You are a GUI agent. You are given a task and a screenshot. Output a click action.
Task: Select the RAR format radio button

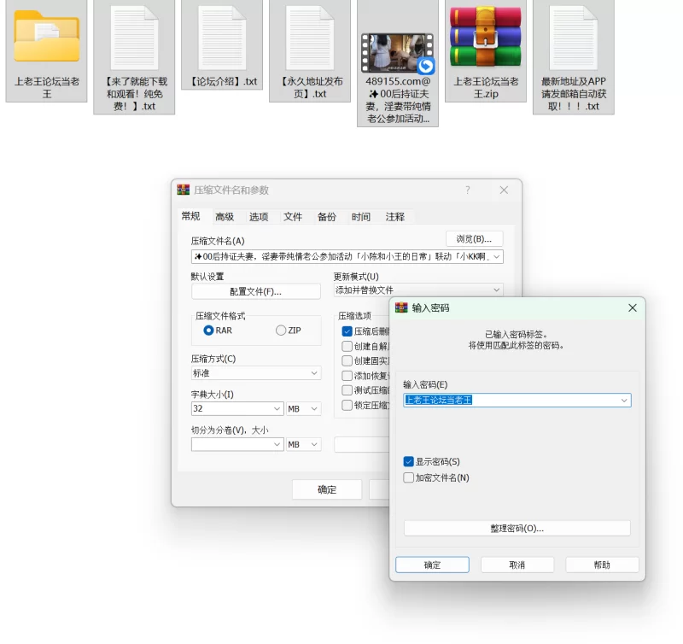pyautogui.click(x=208, y=331)
